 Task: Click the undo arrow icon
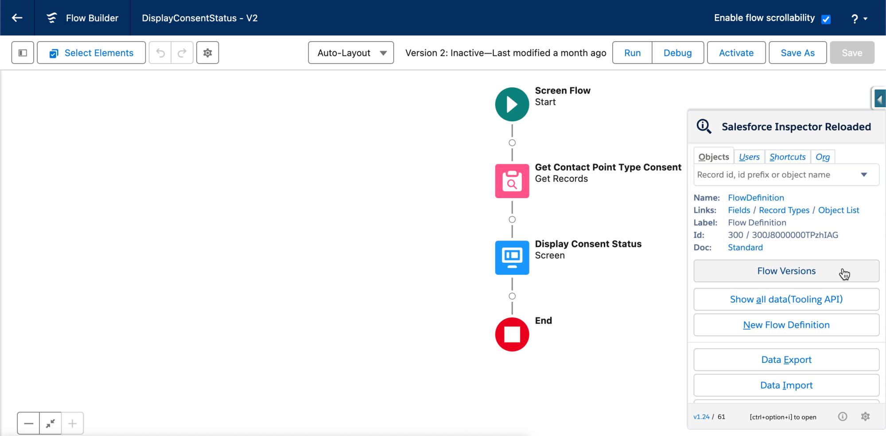point(160,53)
